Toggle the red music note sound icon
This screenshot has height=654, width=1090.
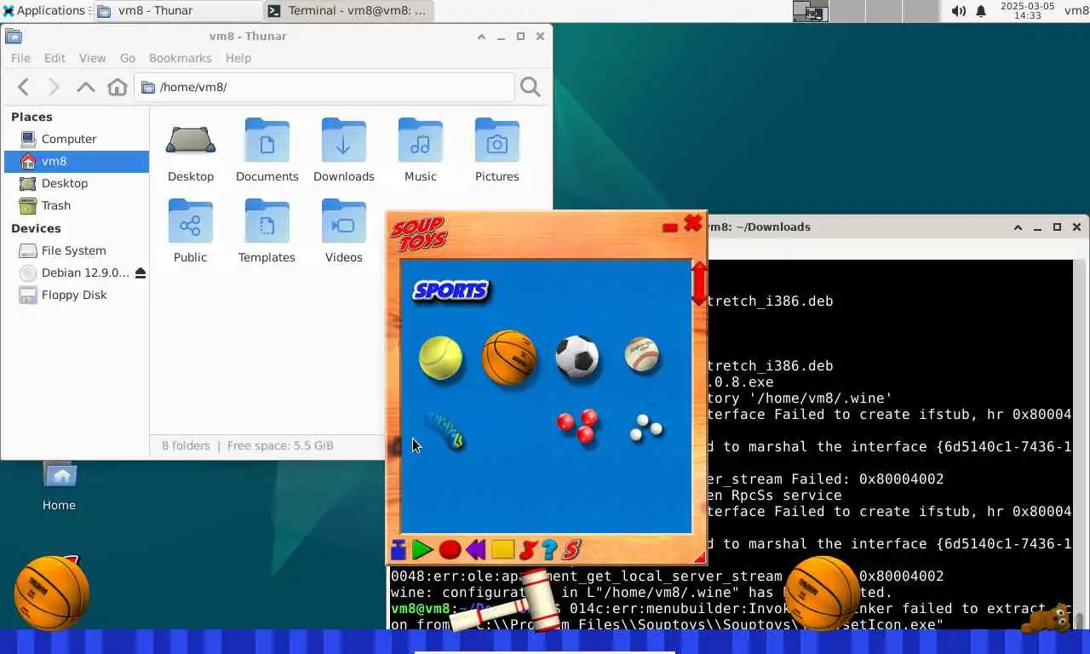tap(528, 550)
